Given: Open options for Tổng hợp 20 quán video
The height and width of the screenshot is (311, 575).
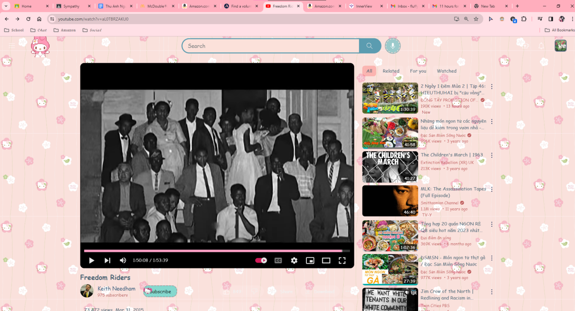Looking at the screenshot, I should pyautogui.click(x=491, y=224).
